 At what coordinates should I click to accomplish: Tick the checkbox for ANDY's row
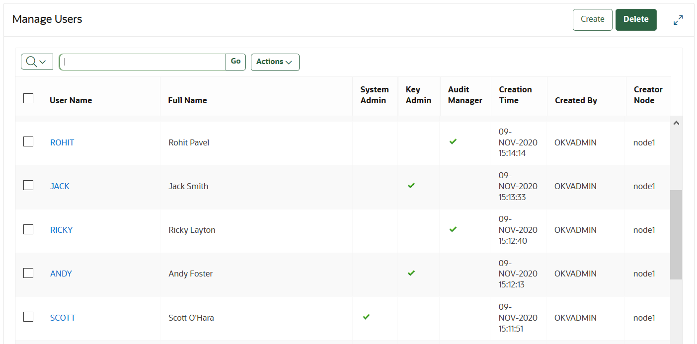click(x=28, y=273)
